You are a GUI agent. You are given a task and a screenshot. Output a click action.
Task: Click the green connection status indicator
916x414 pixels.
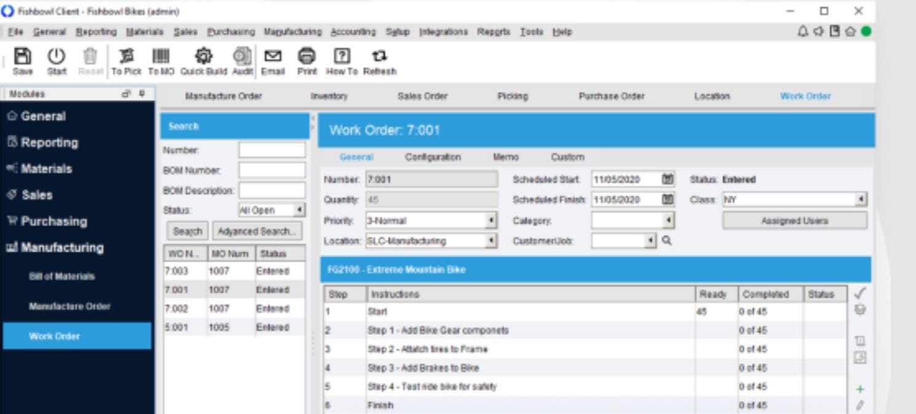coord(866,31)
